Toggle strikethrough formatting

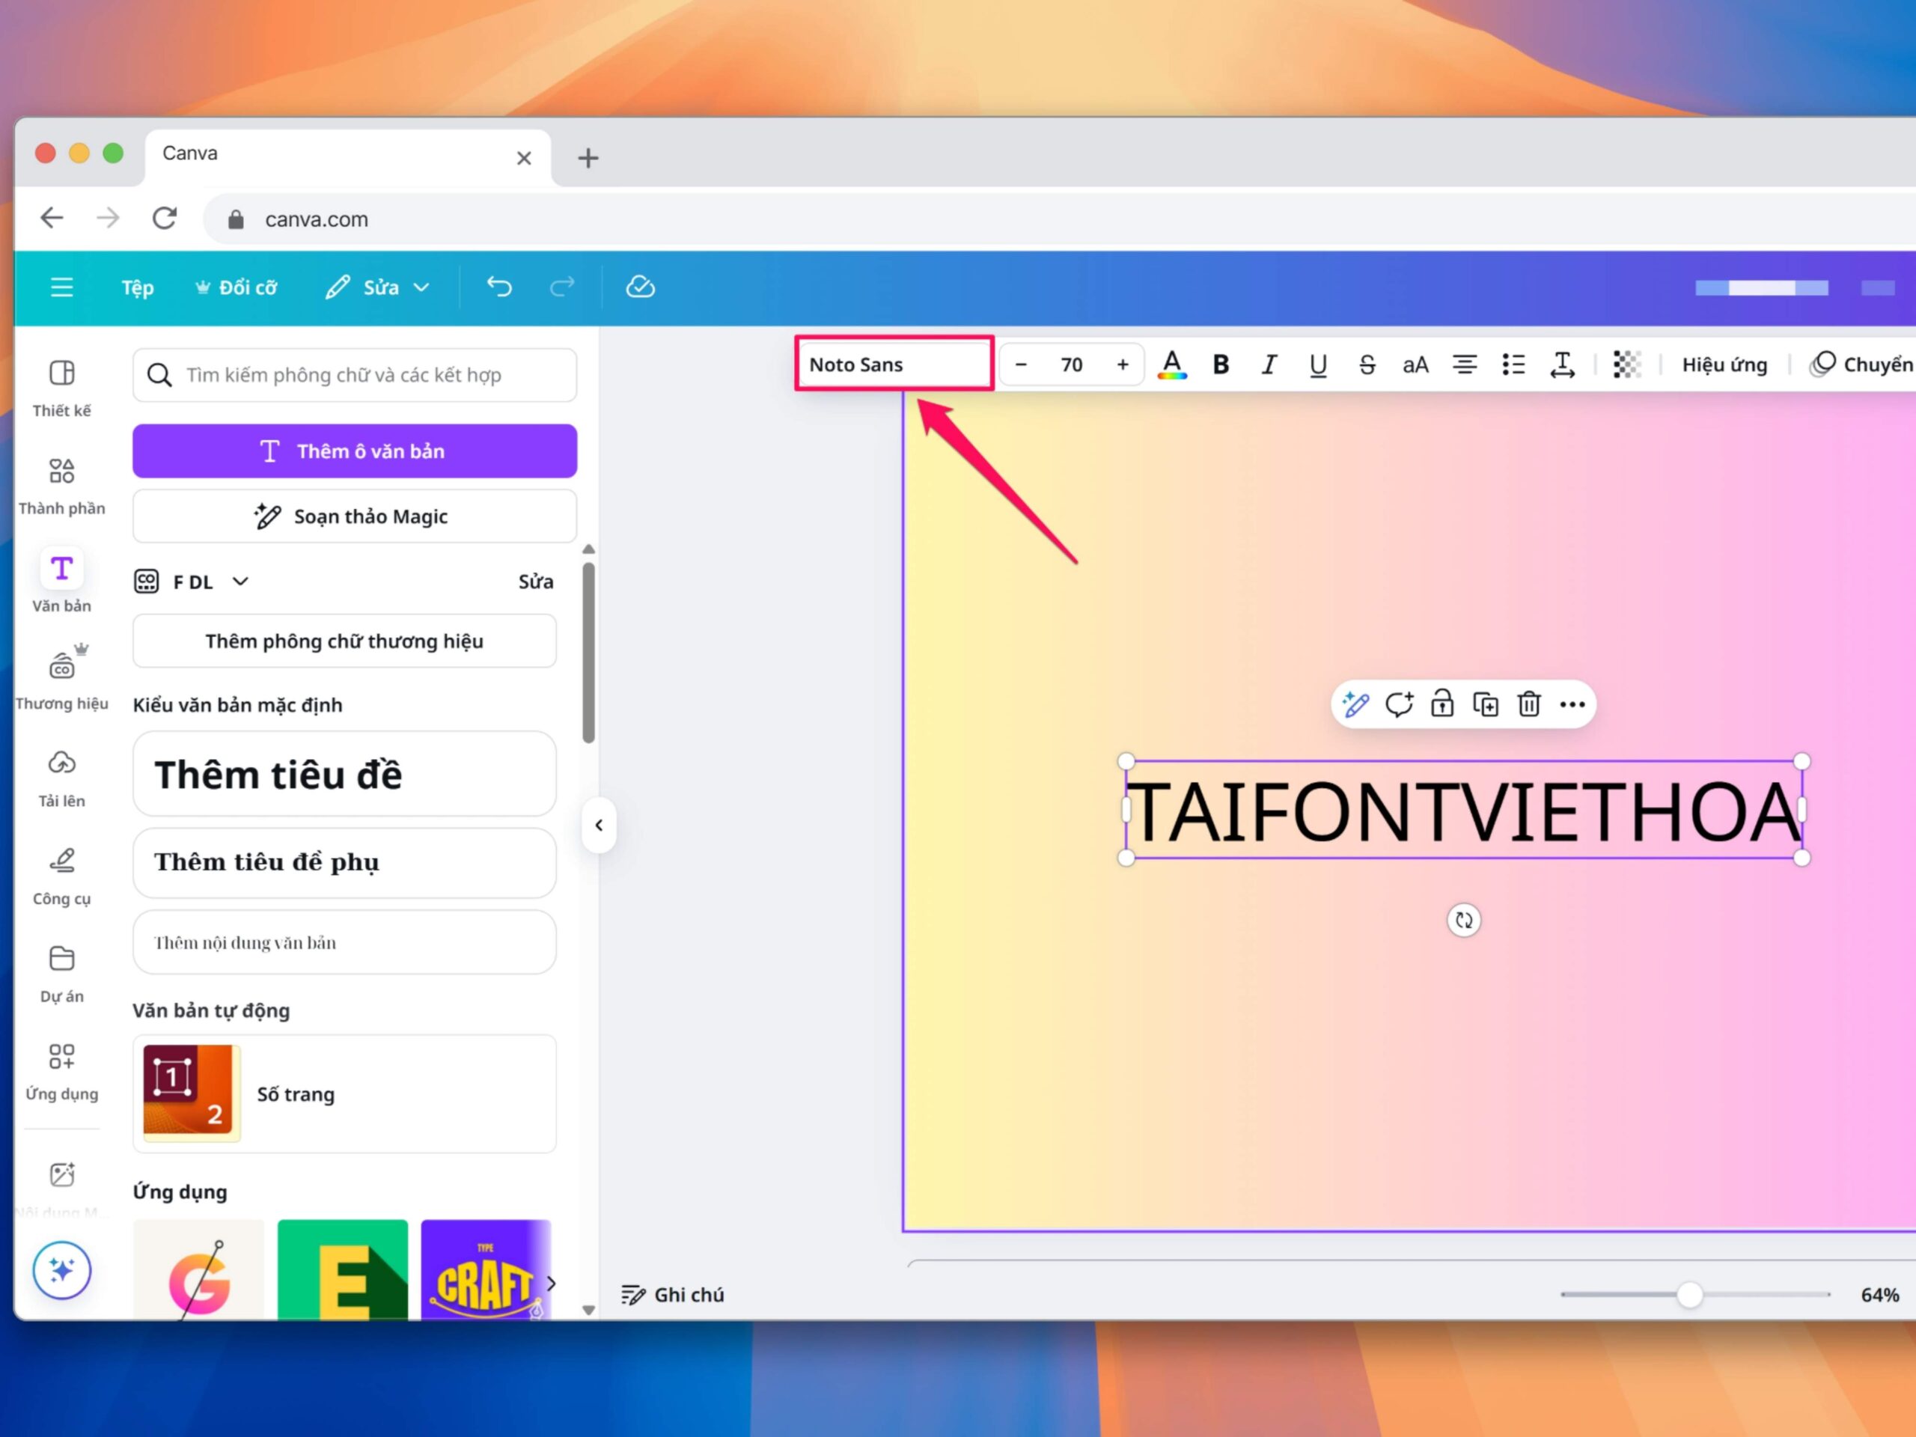click(x=1367, y=364)
